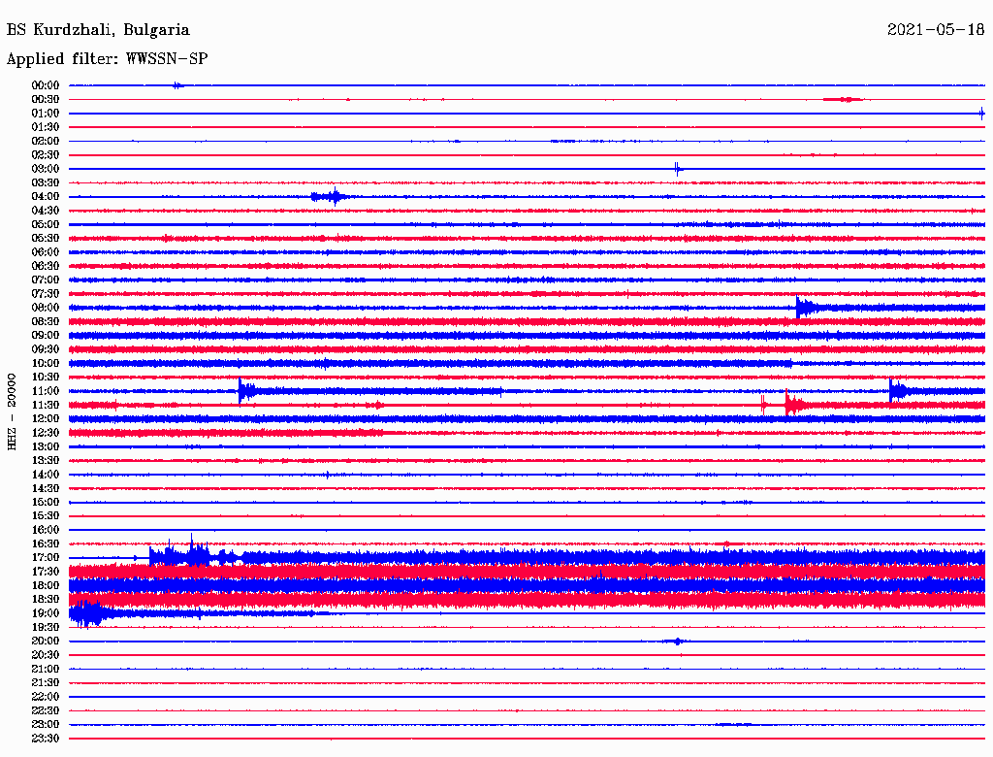The height and width of the screenshot is (757, 993).
Task: Click the station title 'BS Kurdzhali, Bulgaria'
Action: coord(98,30)
